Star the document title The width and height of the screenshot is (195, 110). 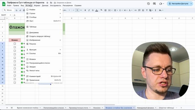[x=47, y=3]
